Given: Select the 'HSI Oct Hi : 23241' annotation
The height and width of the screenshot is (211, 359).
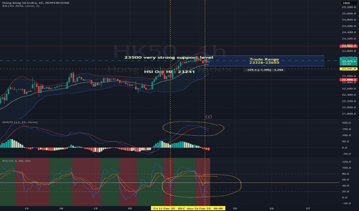Looking at the screenshot, I should pyautogui.click(x=169, y=72).
